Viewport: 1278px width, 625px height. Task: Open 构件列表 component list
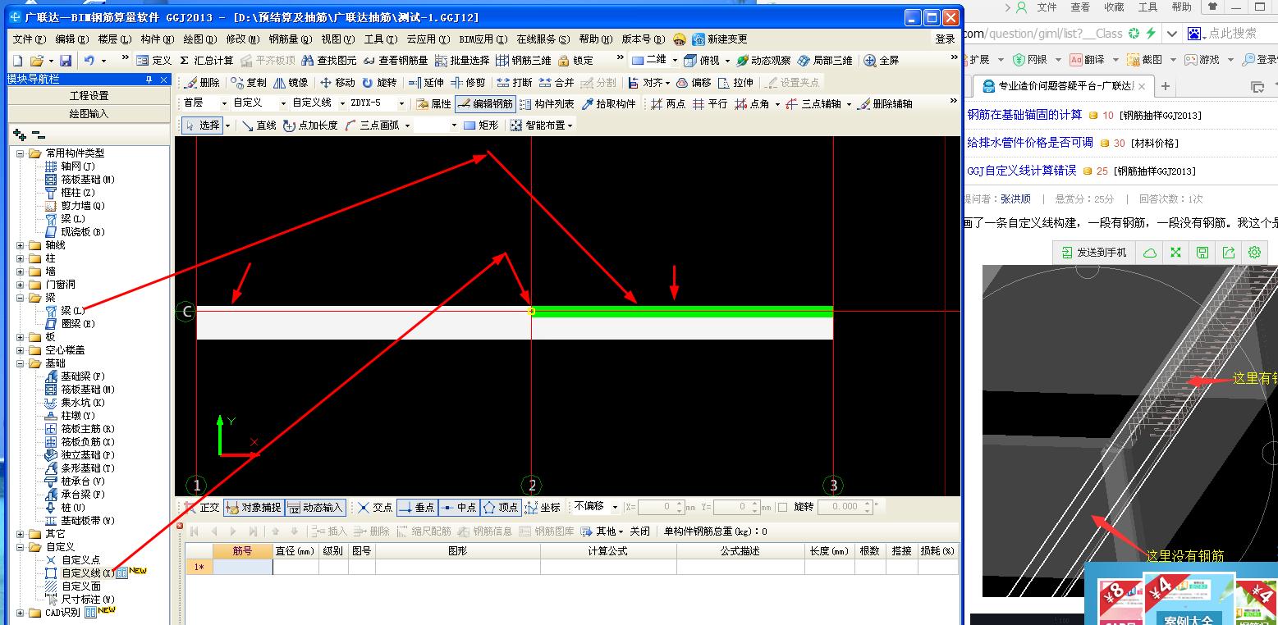547,104
